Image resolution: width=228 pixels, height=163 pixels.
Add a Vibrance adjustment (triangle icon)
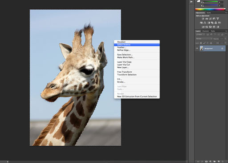coord(218,19)
